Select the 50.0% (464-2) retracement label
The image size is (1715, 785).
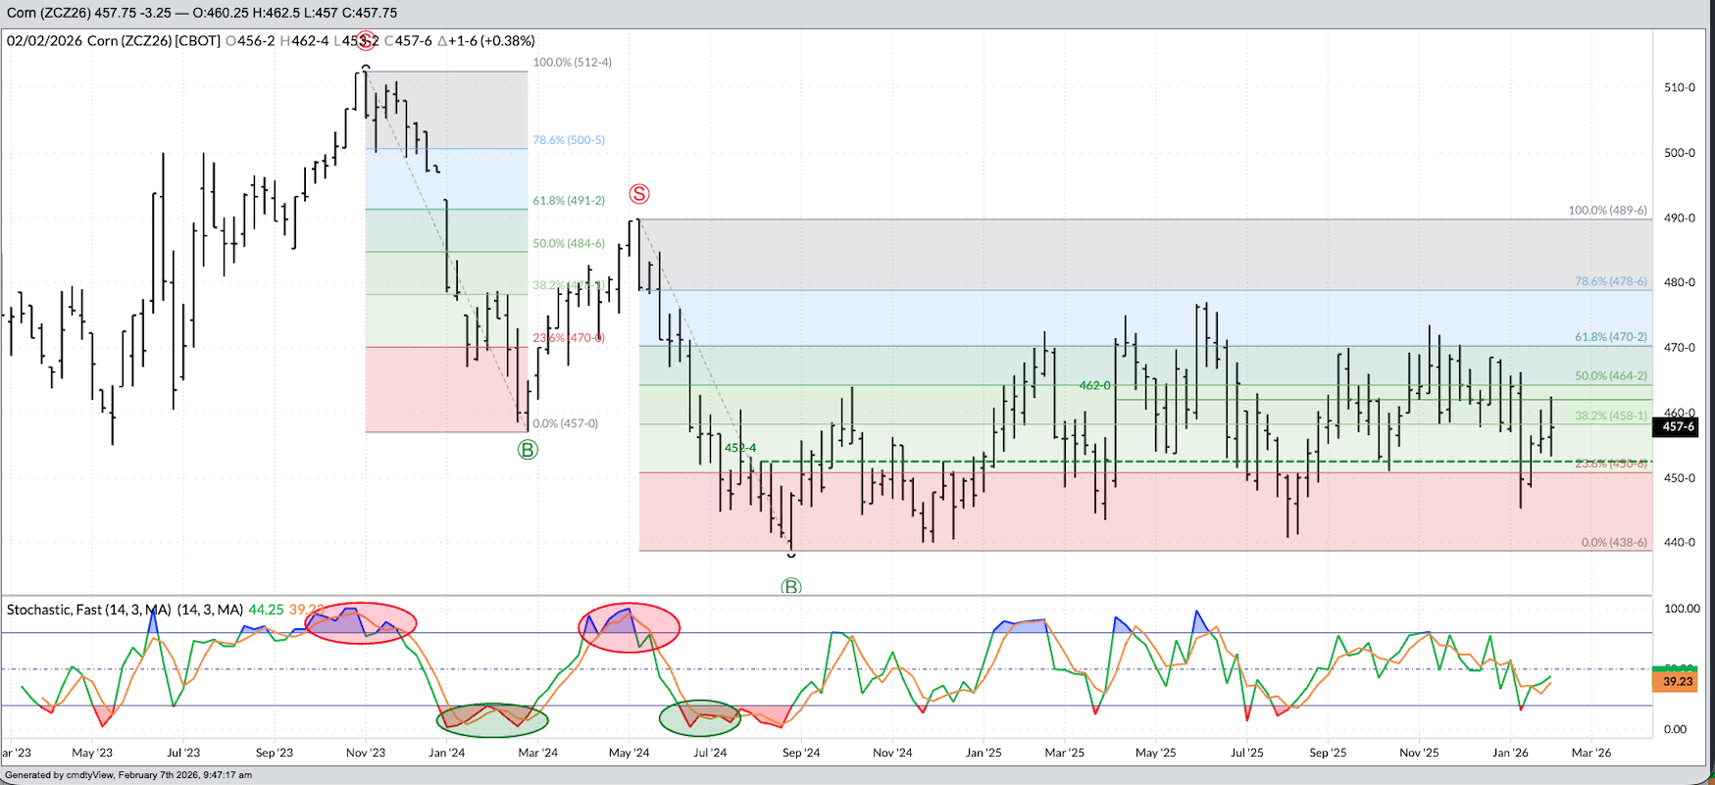pyautogui.click(x=1610, y=375)
